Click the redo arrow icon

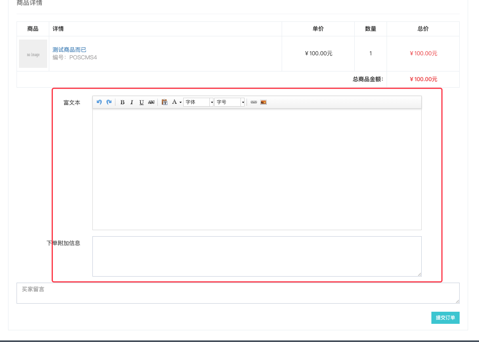pyautogui.click(x=109, y=102)
